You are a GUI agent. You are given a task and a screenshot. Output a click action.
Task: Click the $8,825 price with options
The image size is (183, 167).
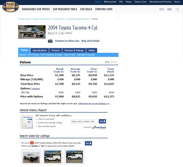click(x=76, y=96)
